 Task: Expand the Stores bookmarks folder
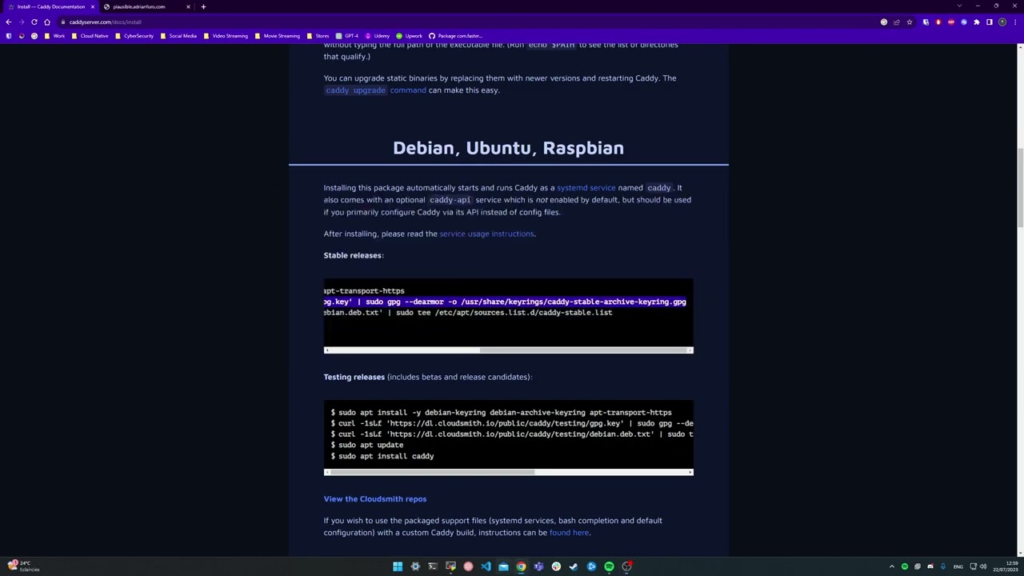318,36
